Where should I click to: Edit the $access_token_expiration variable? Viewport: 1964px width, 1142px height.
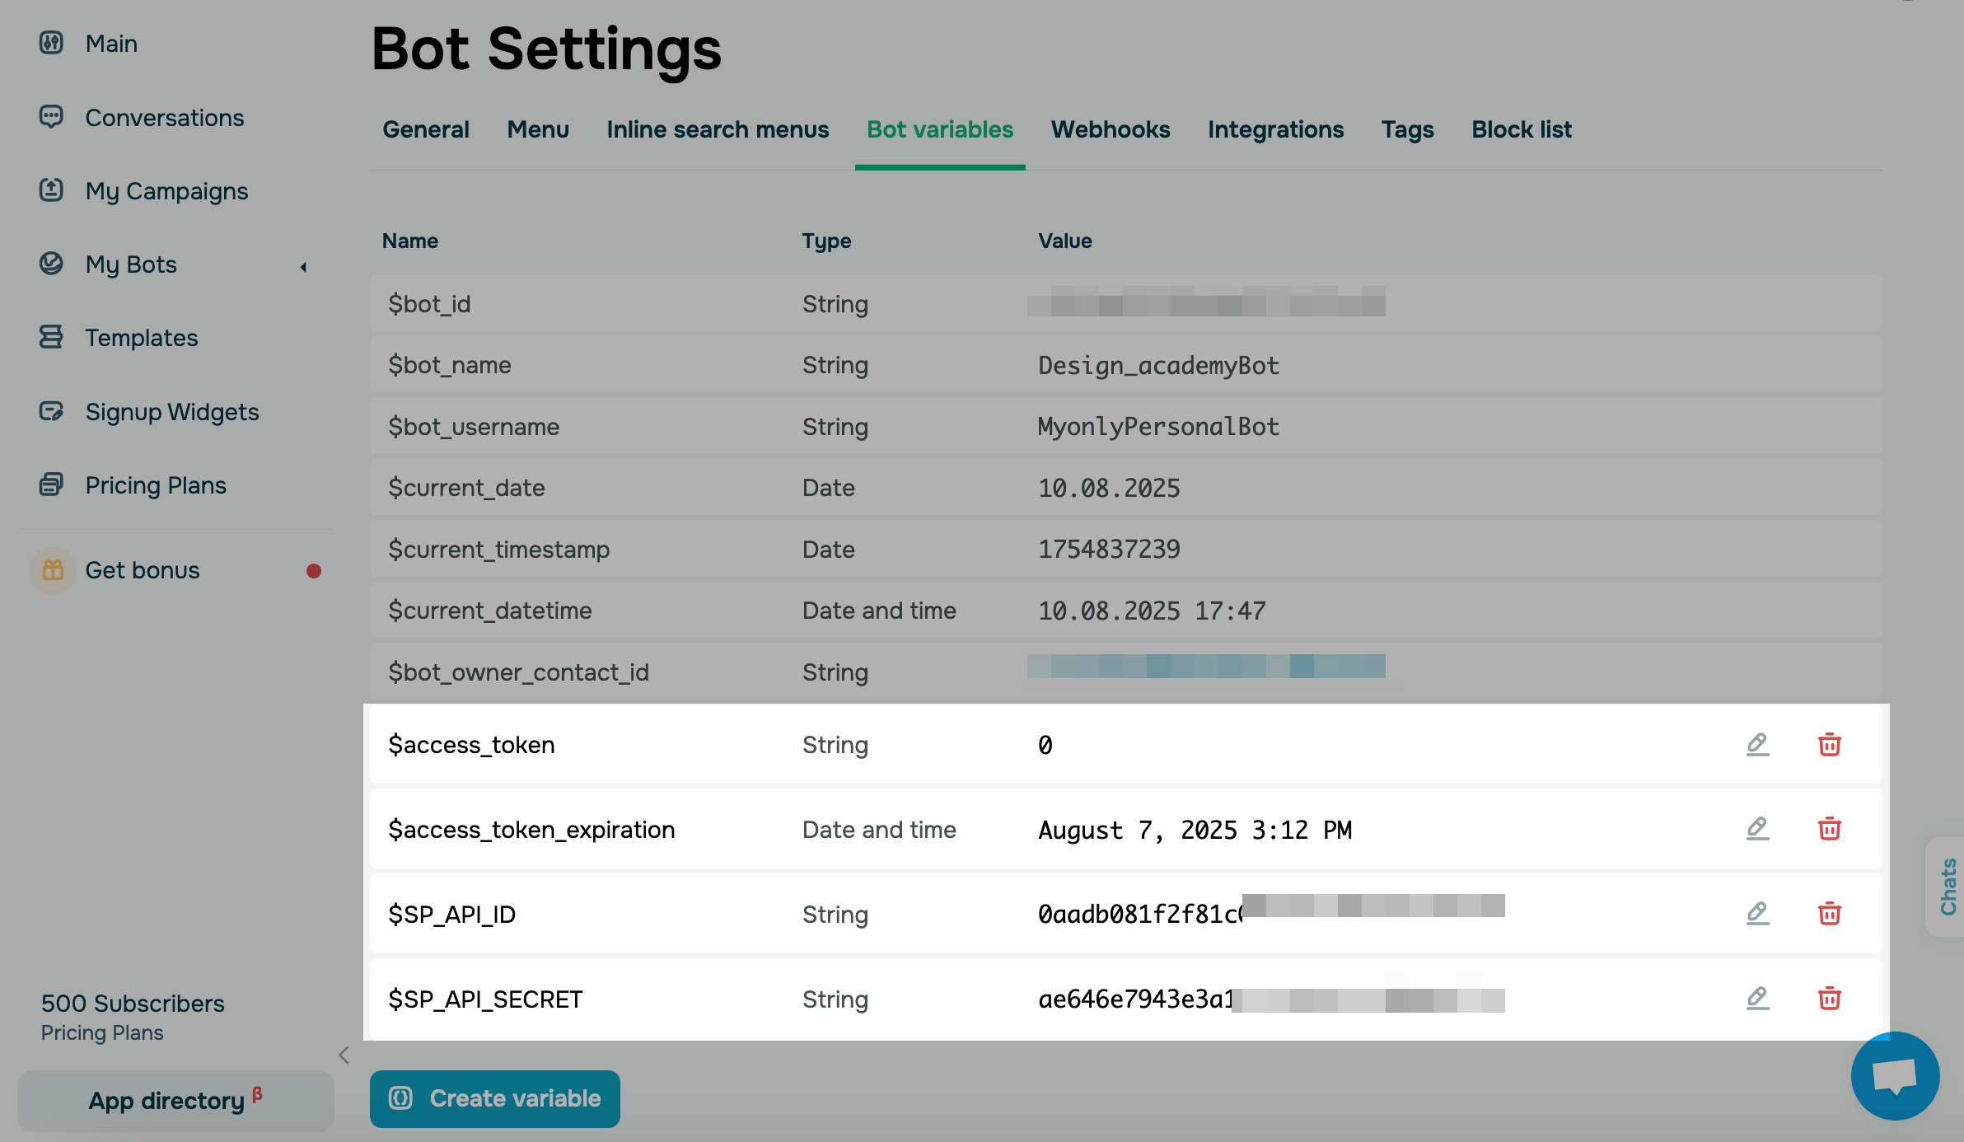[1757, 828]
